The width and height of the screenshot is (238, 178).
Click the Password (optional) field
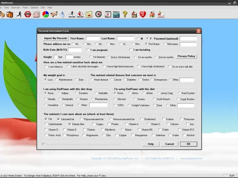point(188,39)
